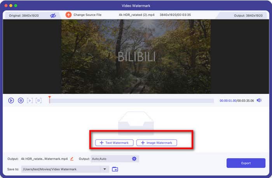272x178 pixels.
Task: Mute the audio with speaker icon
Action: click(259, 100)
